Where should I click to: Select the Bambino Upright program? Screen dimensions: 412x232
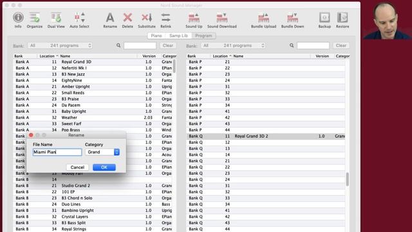tap(93, 210)
